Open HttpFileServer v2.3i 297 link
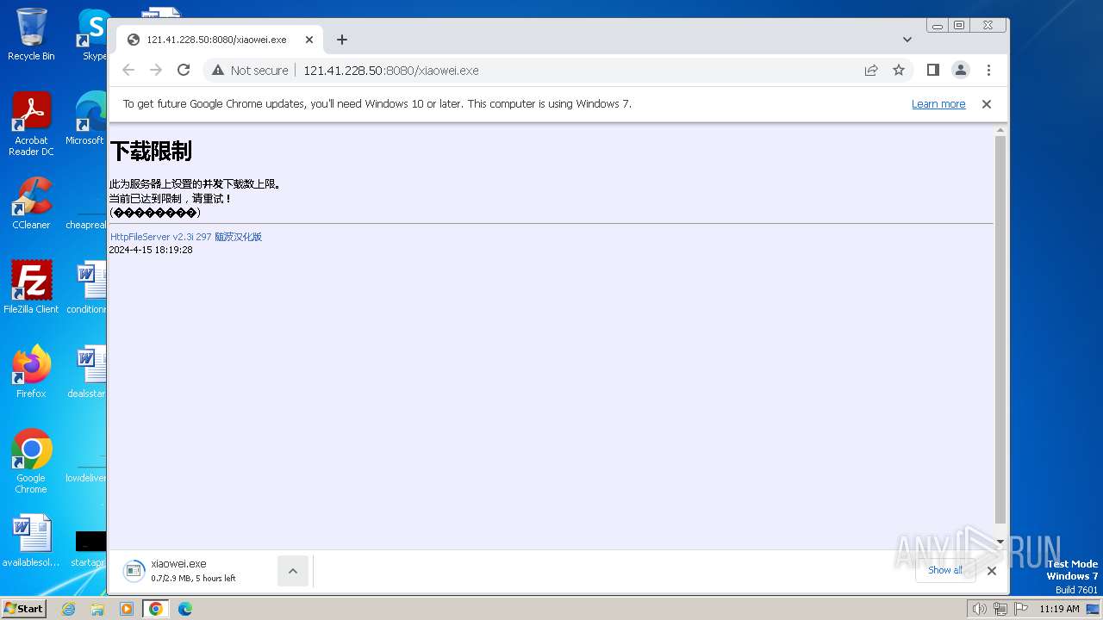 (x=186, y=237)
